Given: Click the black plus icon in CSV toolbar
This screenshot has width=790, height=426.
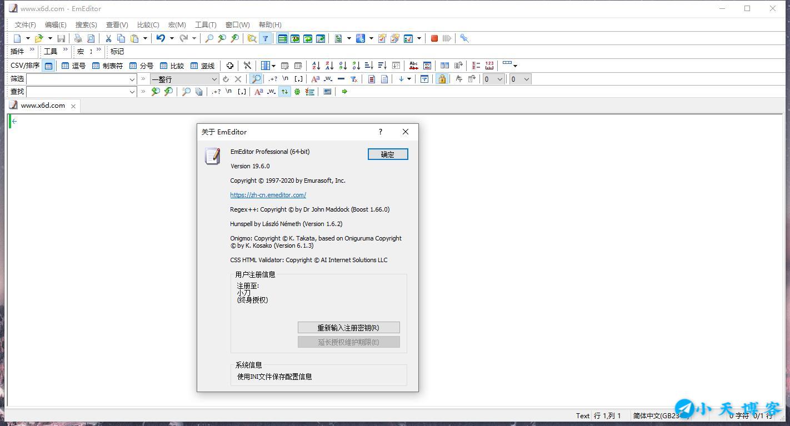Looking at the screenshot, I should tap(229, 66).
